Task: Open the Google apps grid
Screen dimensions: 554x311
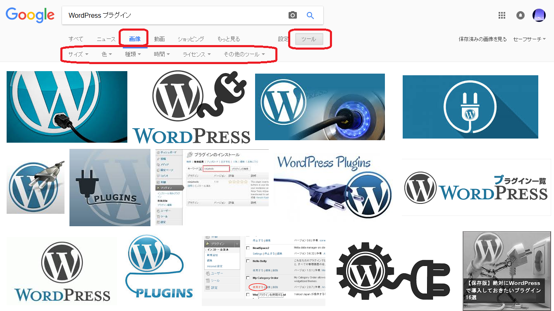Action: coord(502,15)
